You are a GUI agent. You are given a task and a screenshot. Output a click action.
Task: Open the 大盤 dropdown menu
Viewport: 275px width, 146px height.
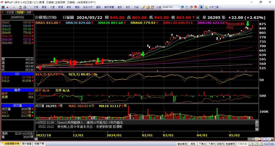[53, 7]
